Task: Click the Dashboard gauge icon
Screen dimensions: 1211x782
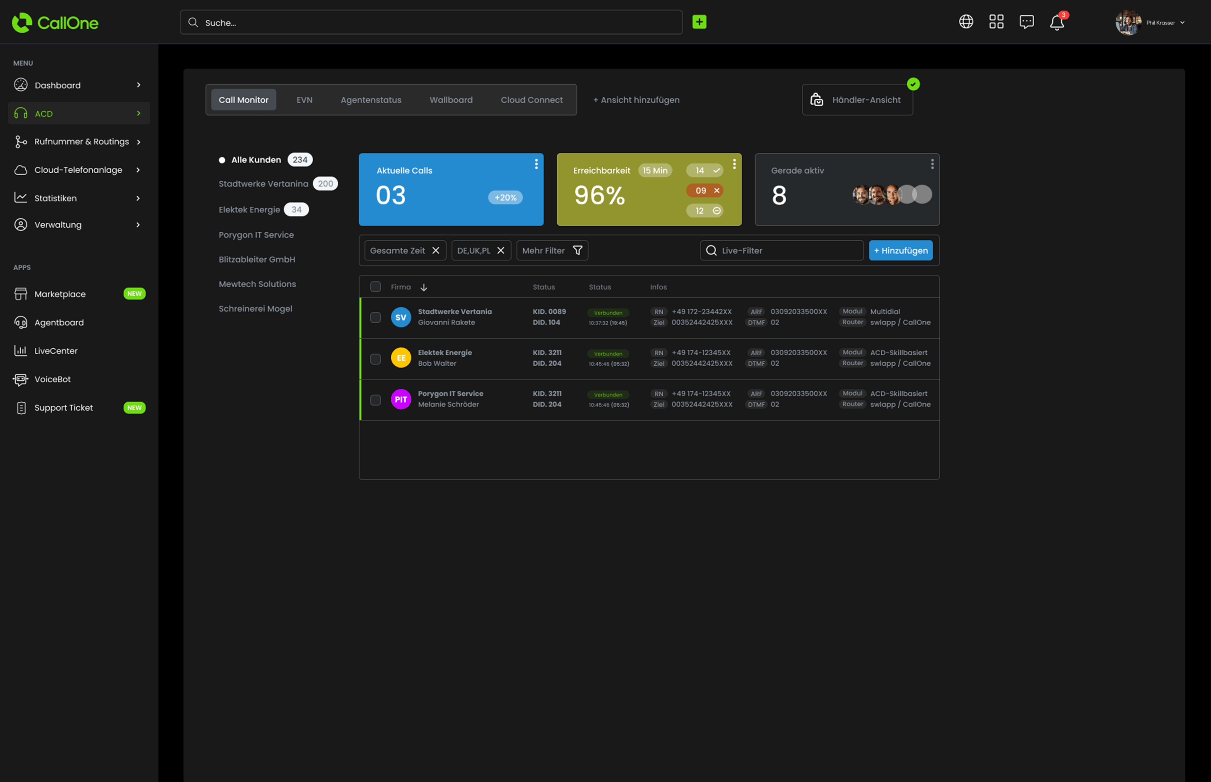Action: click(21, 85)
